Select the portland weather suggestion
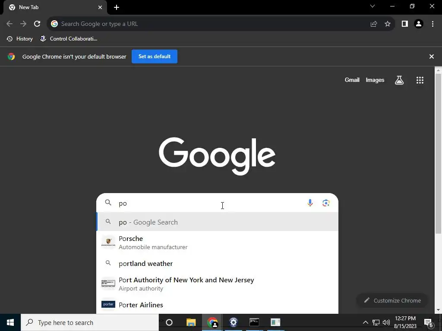The height and width of the screenshot is (331, 442). (217, 263)
